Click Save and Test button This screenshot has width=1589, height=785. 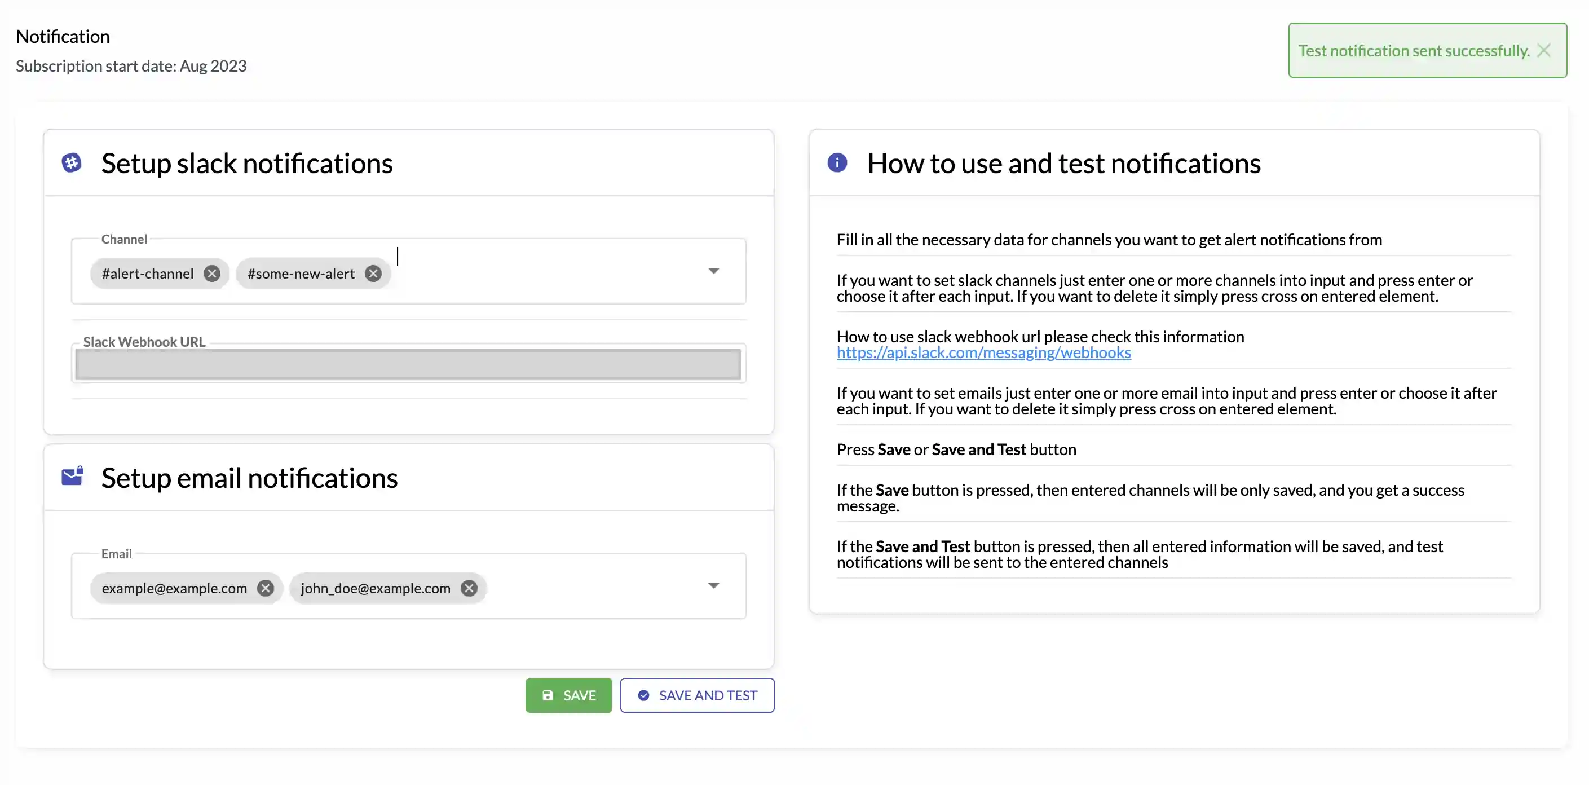click(697, 695)
